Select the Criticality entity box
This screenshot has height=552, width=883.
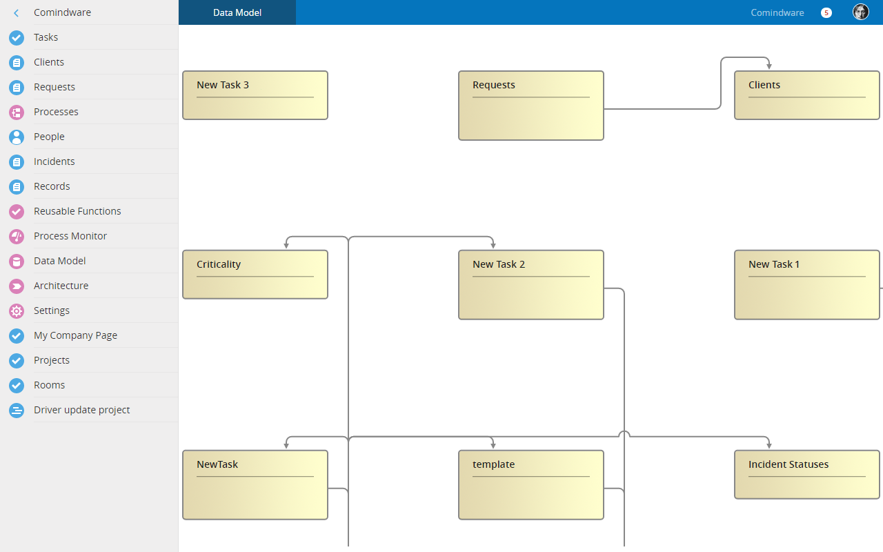click(255, 275)
